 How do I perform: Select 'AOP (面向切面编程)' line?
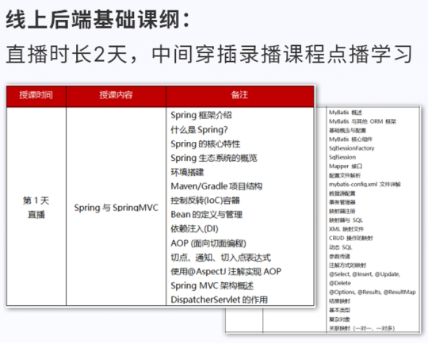[208, 243]
